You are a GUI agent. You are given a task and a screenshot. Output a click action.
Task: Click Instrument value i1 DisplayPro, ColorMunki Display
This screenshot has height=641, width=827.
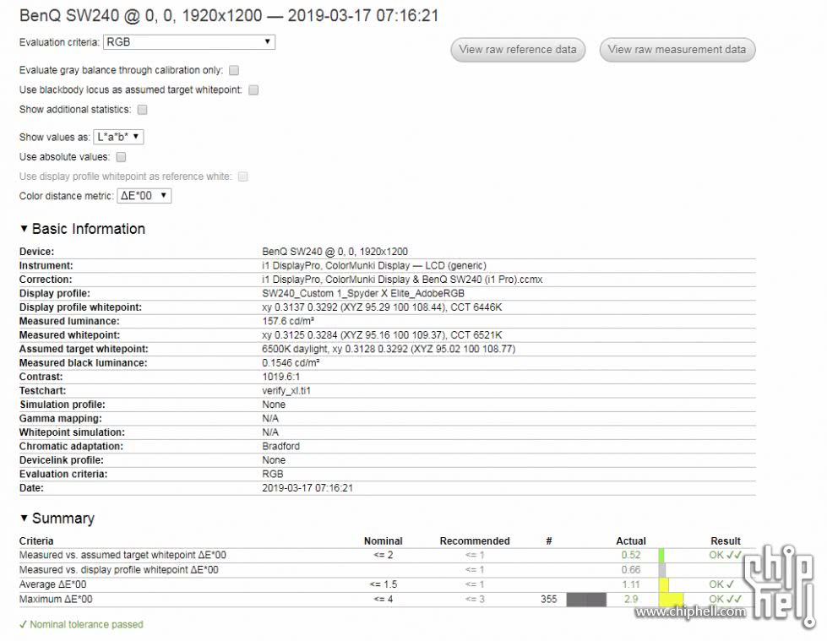pos(374,266)
